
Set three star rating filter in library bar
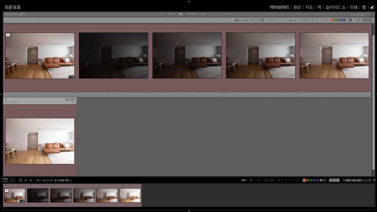pyautogui.click(x=308, y=20)
